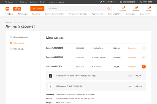Open Камеры и регистраторы category
This screenshot has height=104, width=157.
click(x=78, y=14)
